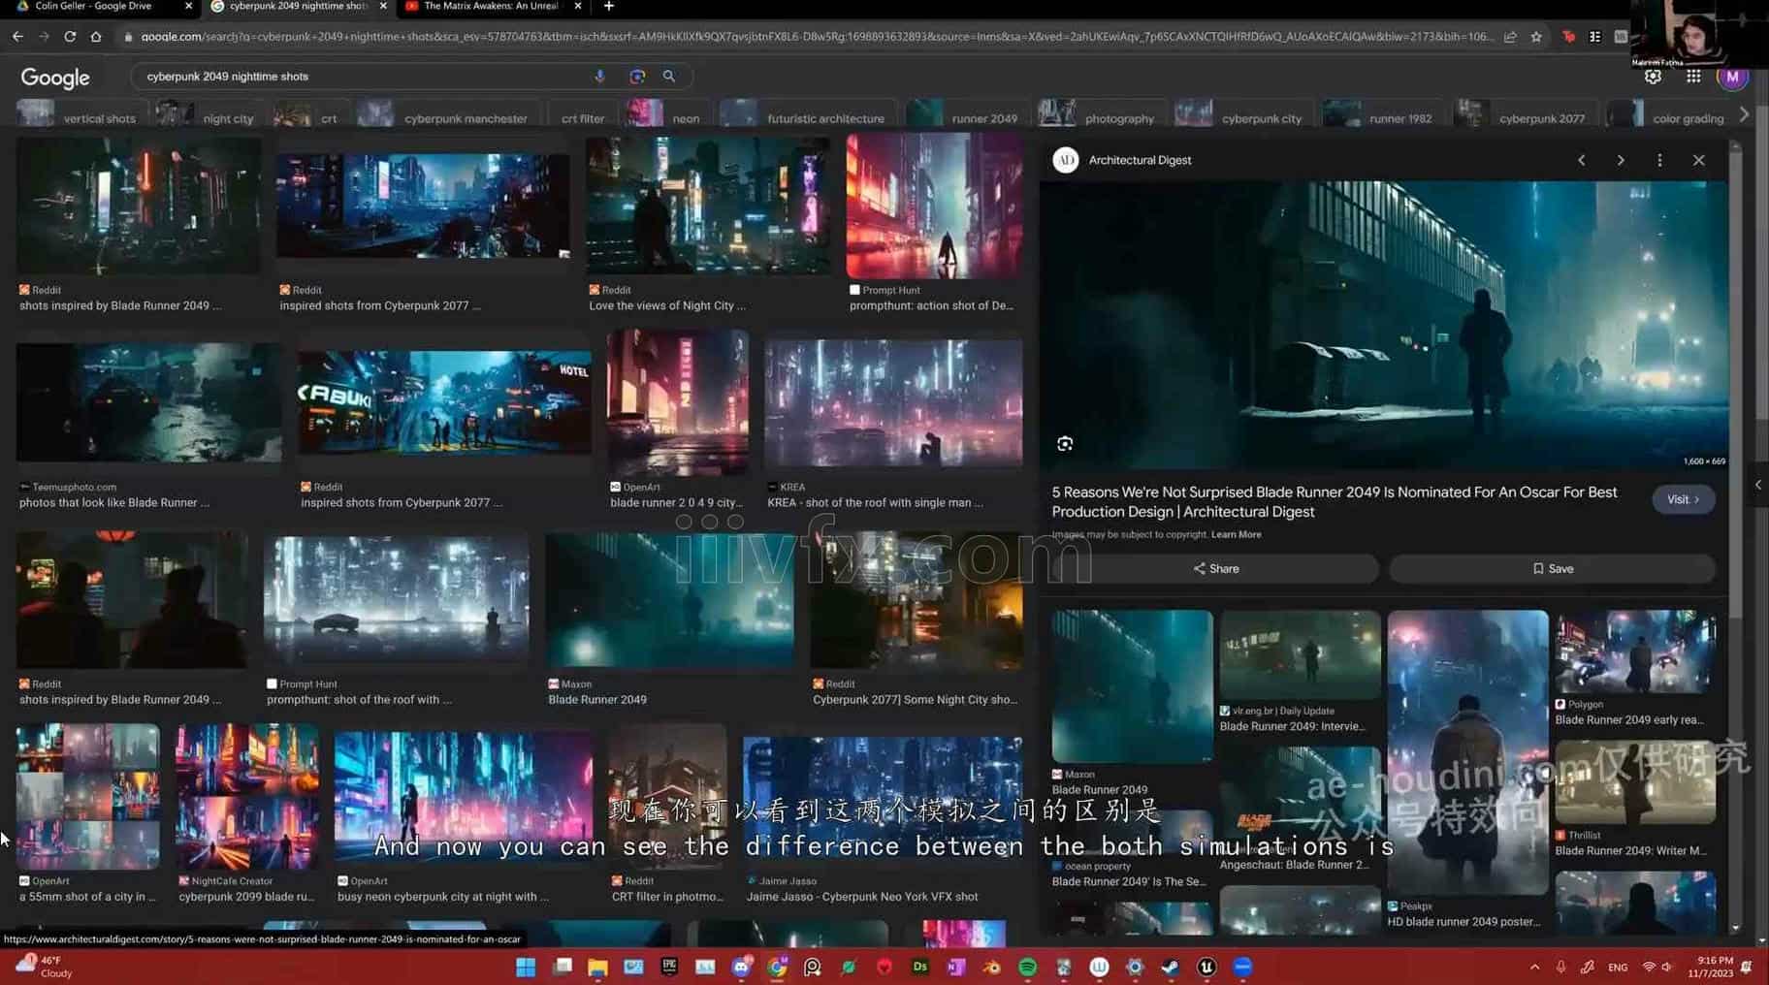Close the image preview panel
This screenshot has width=1769, height=985.
pos(1698,160)
